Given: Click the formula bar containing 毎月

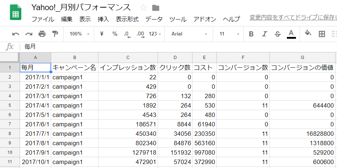Looking at the screenshot, I should tap(178, 47).
